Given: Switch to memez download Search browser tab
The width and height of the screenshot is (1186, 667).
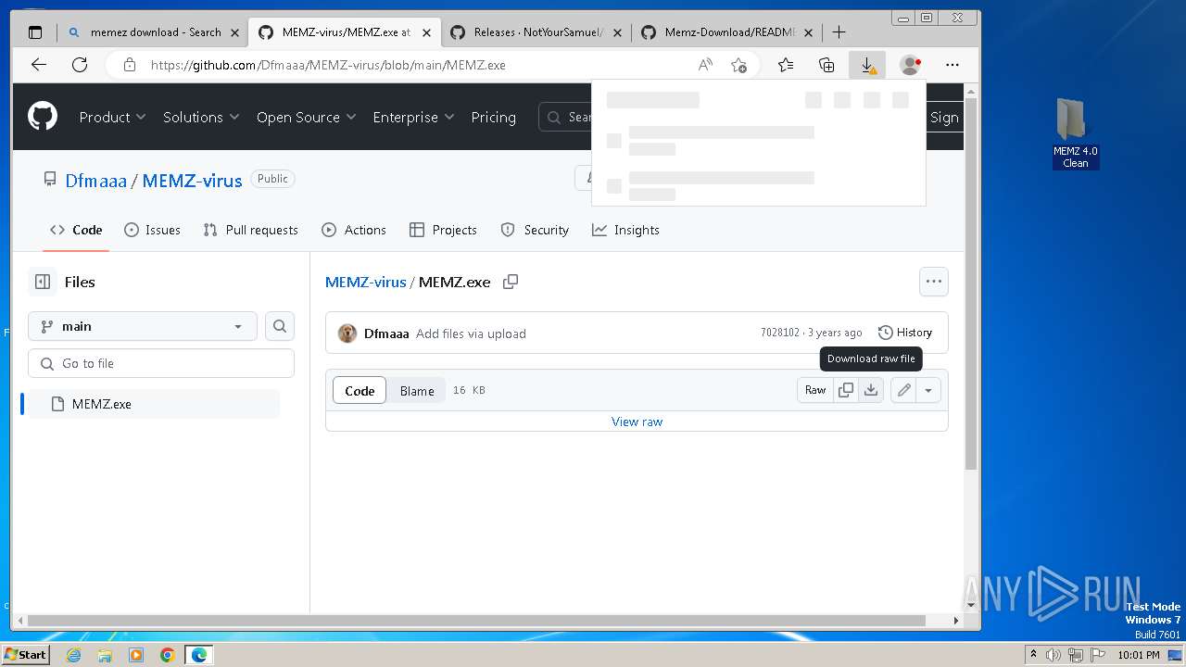Looking at the screenshot, I should tap(153, 32).
